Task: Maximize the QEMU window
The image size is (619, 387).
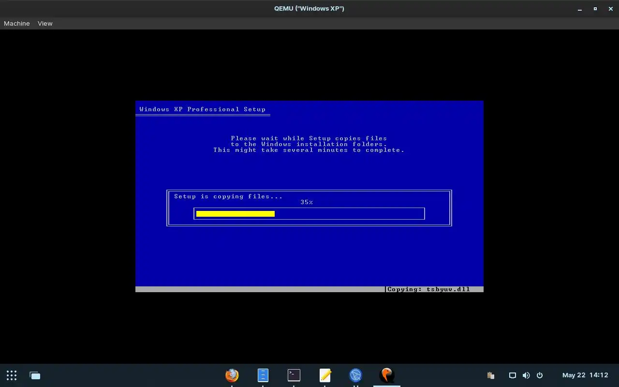Action: tap(595, 9)
